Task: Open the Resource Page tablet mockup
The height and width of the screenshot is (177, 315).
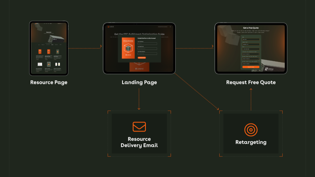Action: point(49,48)
